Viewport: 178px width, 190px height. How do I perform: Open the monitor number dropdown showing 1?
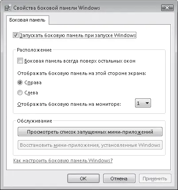[x=143, y=103]
